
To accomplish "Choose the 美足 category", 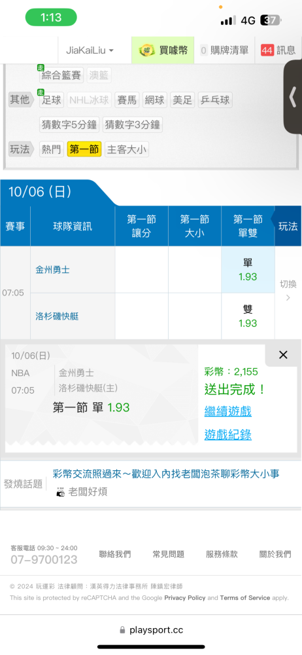I will [x=182, y=100].
